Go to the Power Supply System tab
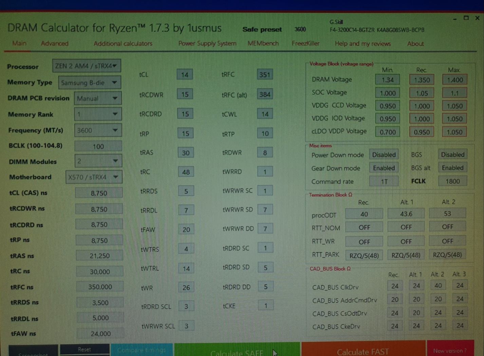 207,43
